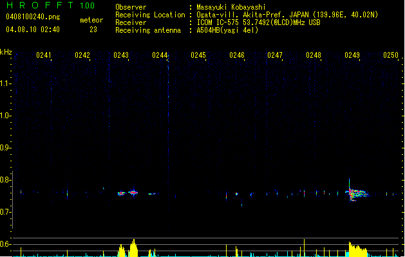Screen dimensions: 405x257
Task: Click the A504HB(yagi 4el) antenna text
Action: tap(227, 30)
